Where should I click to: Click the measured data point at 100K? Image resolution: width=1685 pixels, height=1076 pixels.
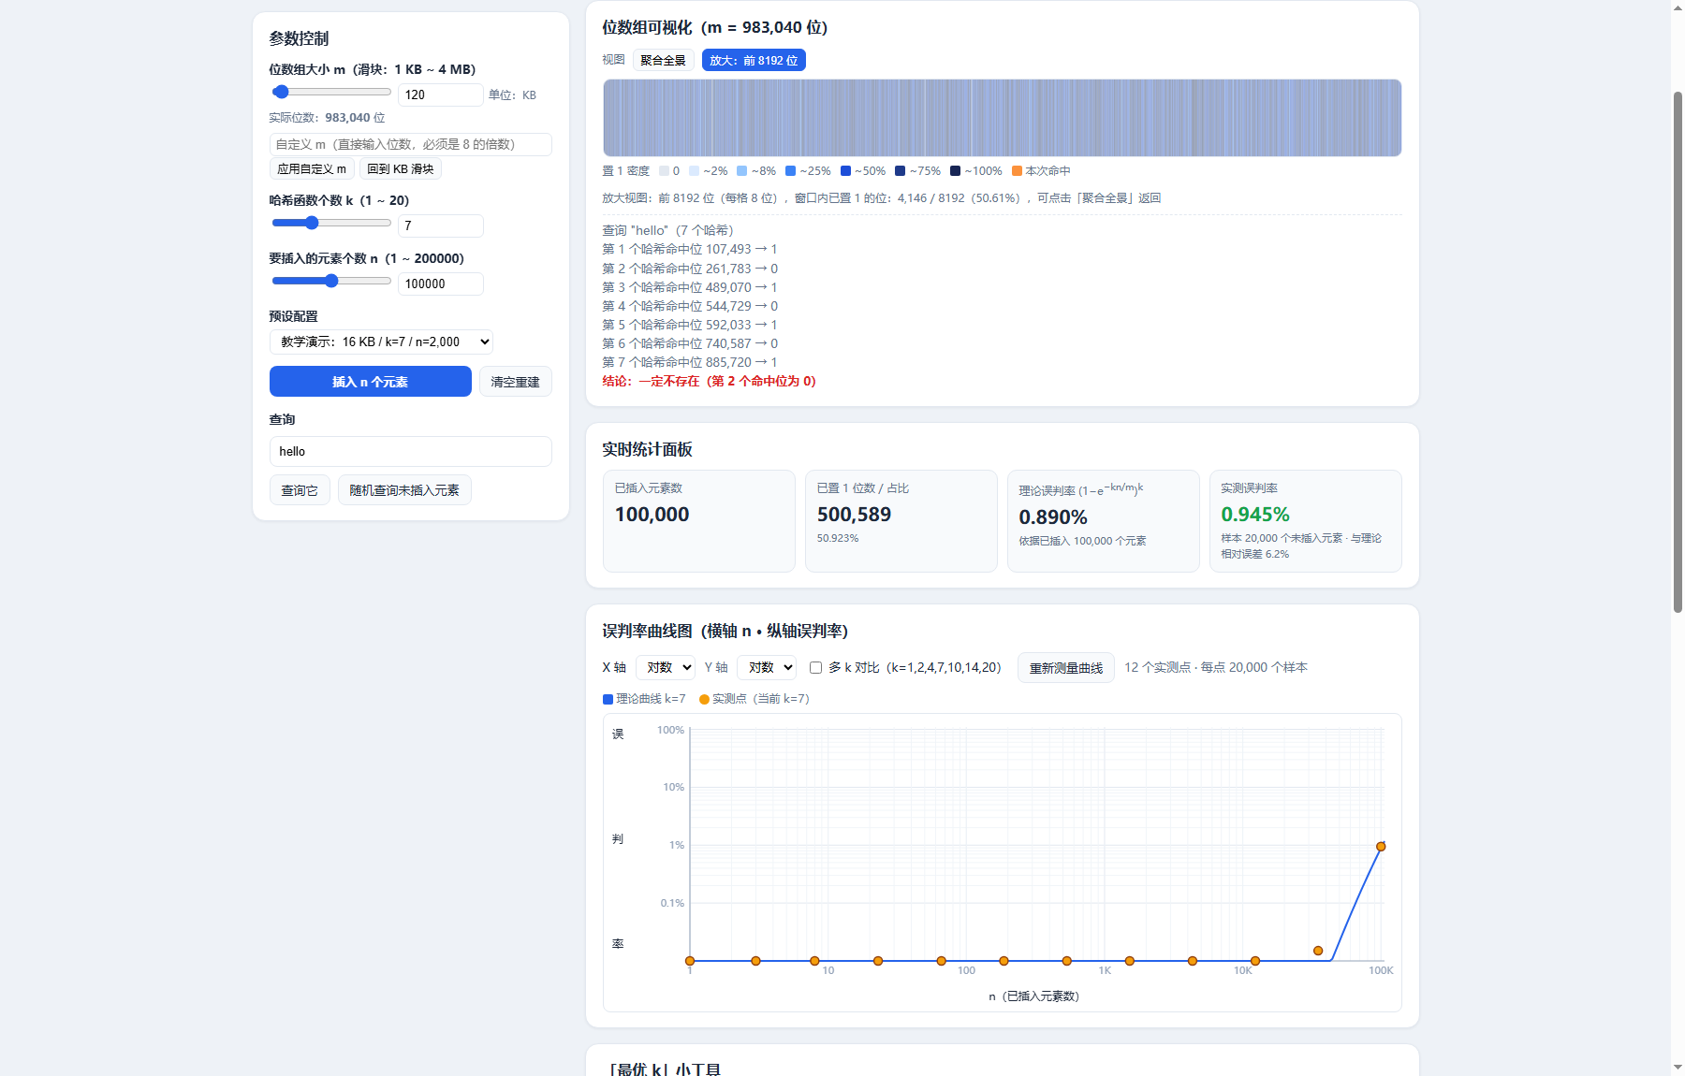[1381, 847]
